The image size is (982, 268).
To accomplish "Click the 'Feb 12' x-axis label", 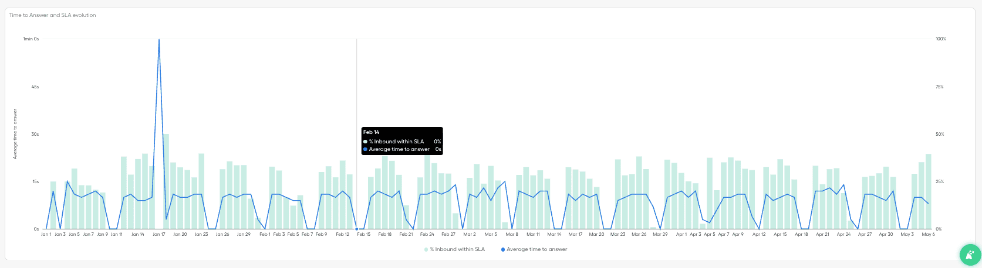I will click(343, 234).
